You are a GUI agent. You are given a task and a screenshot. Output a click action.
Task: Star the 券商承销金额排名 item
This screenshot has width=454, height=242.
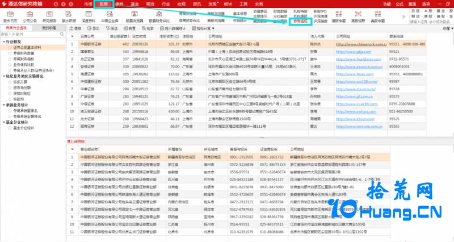pyautogui.click(x=10, y=116)
